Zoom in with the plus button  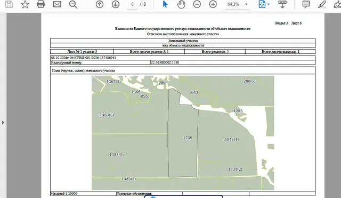click(213, 4)
